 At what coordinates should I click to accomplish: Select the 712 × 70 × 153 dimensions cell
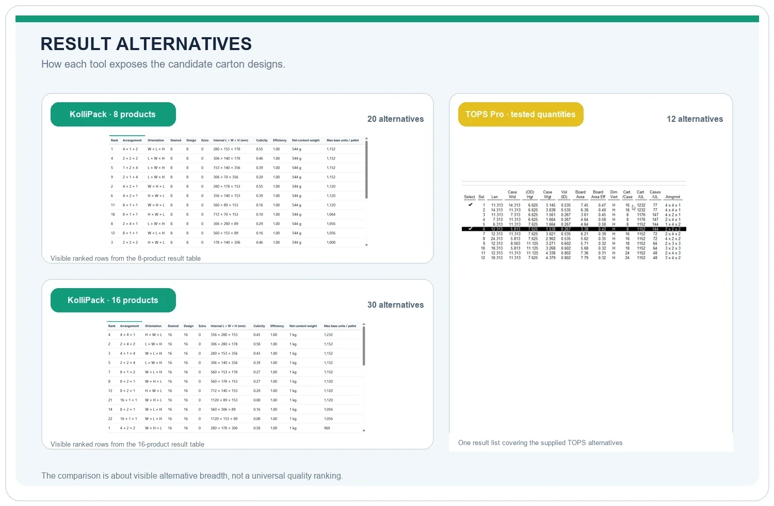pos(225,214)
